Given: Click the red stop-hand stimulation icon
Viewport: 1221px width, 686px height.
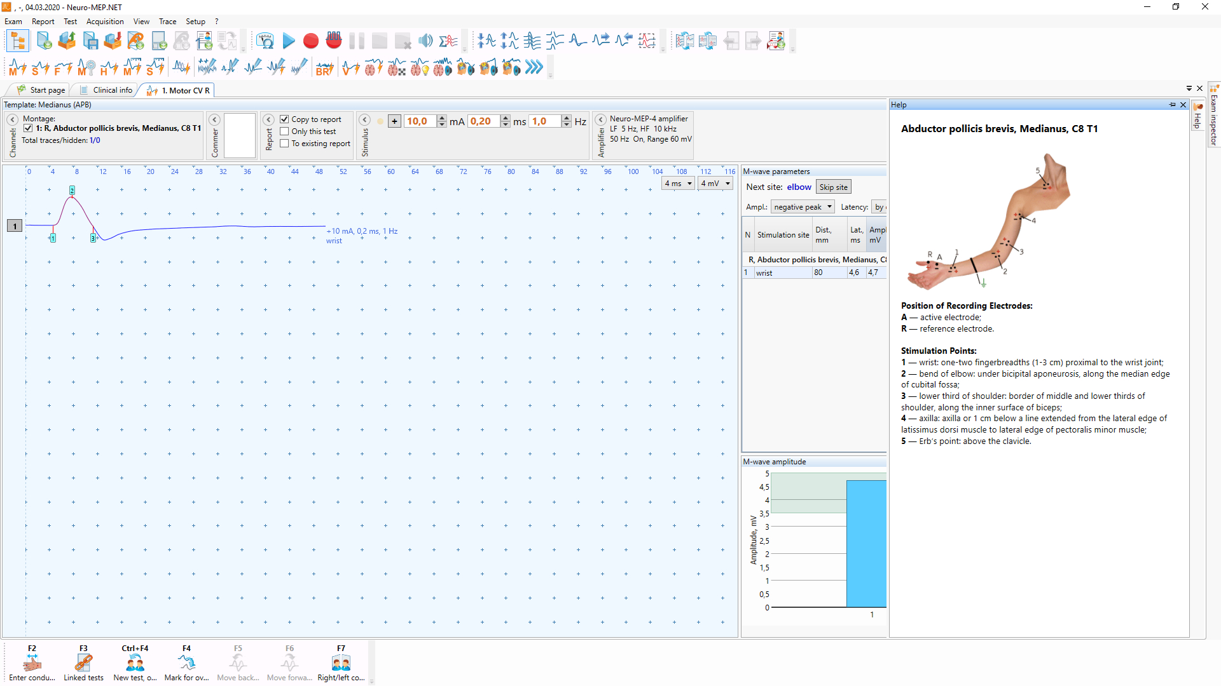Looking at the screenshot, I should [334, 41].
